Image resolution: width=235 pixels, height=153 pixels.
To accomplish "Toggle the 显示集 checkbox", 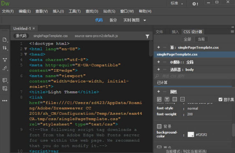I will (220, 99).
